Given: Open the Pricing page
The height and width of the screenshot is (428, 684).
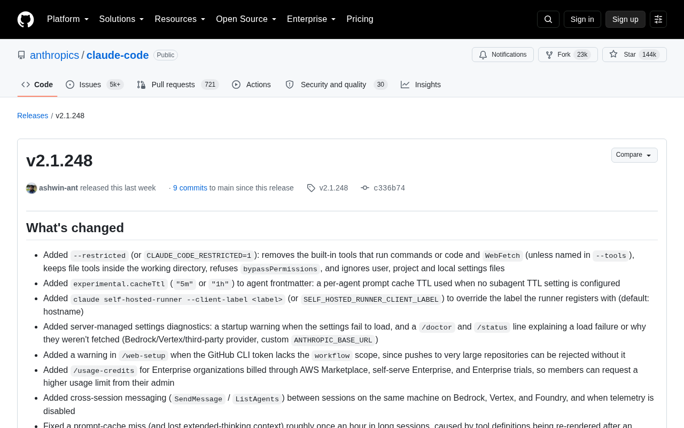Looking at the screenshot, I should pos(360,19).
